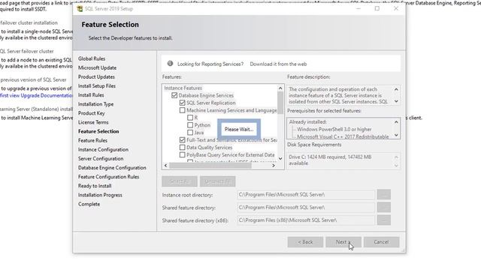Click the Unselect All button

click(x=218, y=181)
